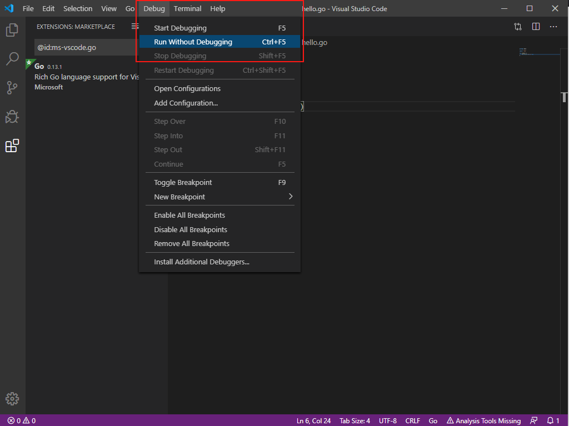Expand the New Breakpoint submenu

click(219, 197)
